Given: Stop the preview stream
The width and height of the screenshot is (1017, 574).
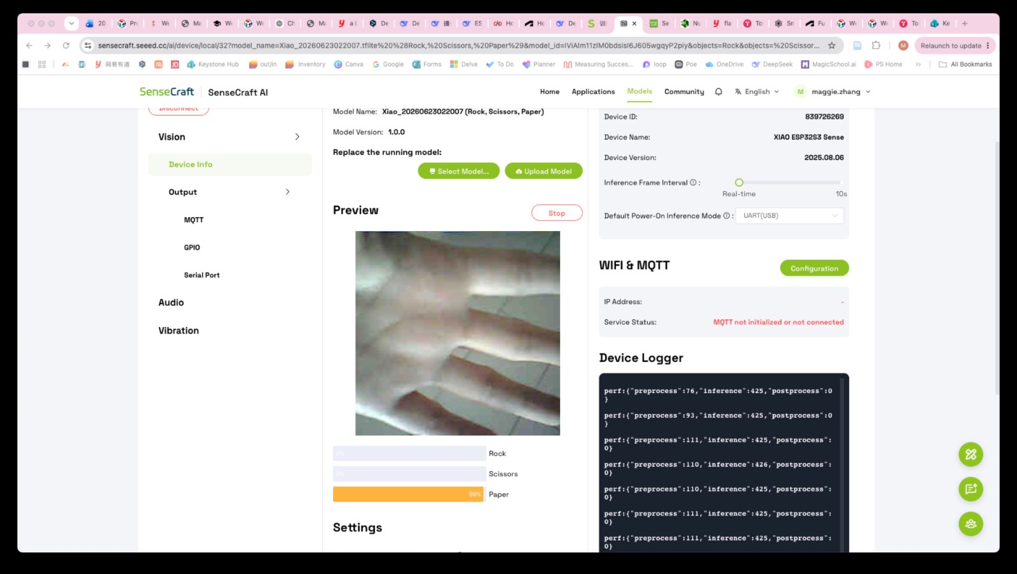Looking at the screenshot, I should [x=557, y=213].
